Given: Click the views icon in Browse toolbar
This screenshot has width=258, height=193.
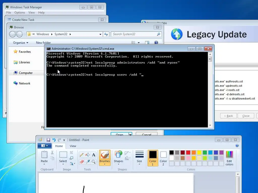Looking at the screenshot, I should 133,43.
